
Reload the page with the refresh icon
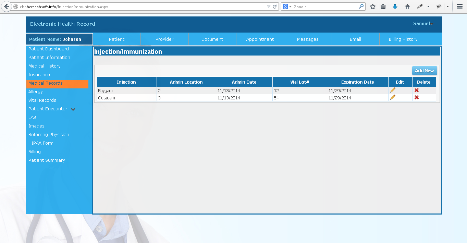point(274,7)
